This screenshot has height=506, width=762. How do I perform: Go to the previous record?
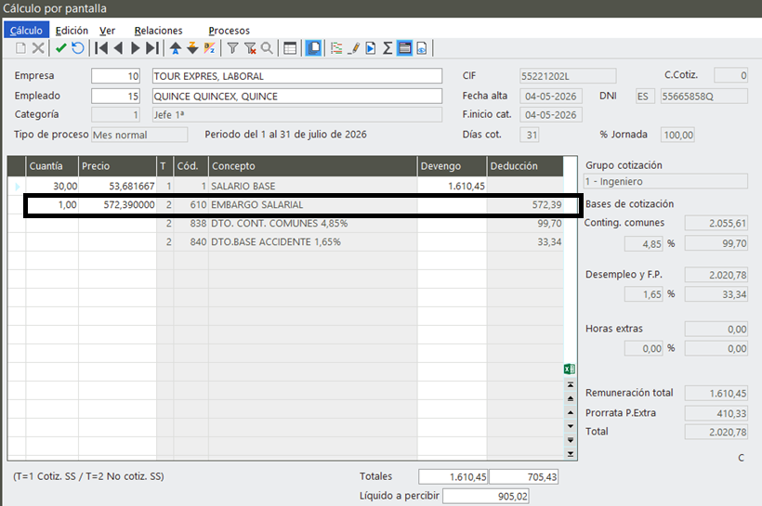coord(118,48)
